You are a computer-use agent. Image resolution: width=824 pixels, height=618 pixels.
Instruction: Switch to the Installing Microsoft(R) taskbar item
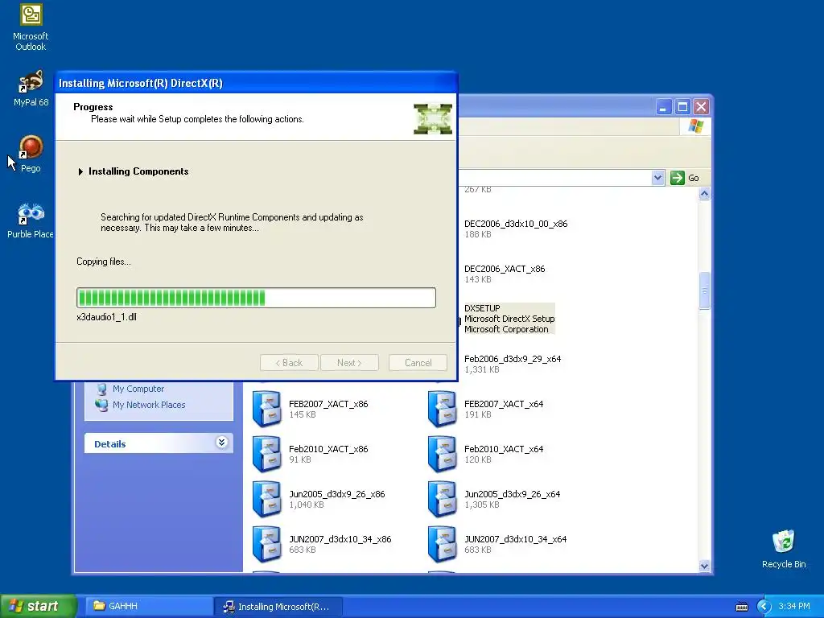point(278,607)
